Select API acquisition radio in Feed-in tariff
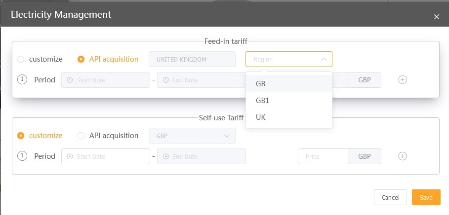The width and height of the screenshot is (449, 215). point(81,59)
